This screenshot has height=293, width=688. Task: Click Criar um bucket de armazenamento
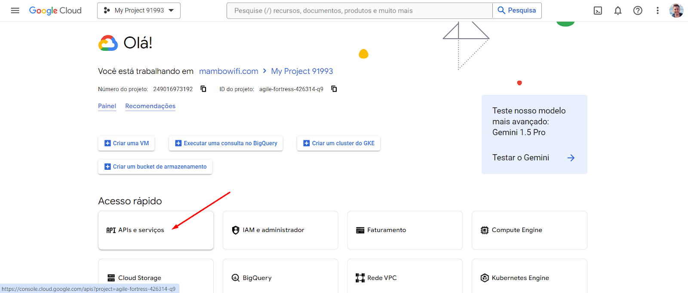[155, 167]
